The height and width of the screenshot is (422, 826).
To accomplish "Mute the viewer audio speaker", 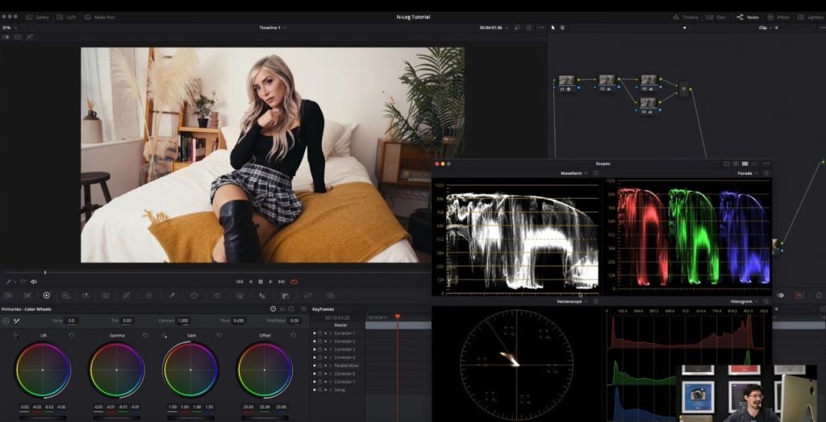I will 33,282.
